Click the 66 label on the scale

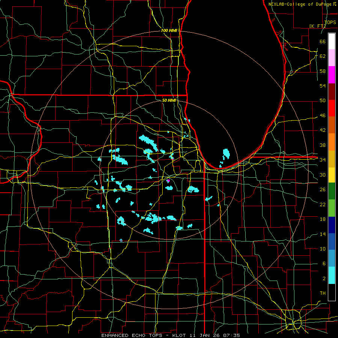click(323, 41)
